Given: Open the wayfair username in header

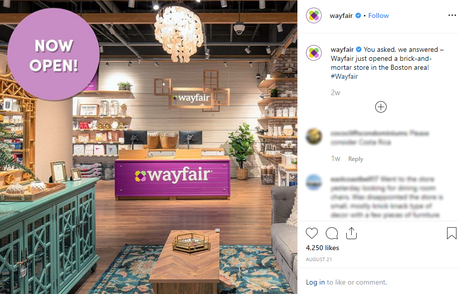Looking at the screenshot, I should 341,15.
